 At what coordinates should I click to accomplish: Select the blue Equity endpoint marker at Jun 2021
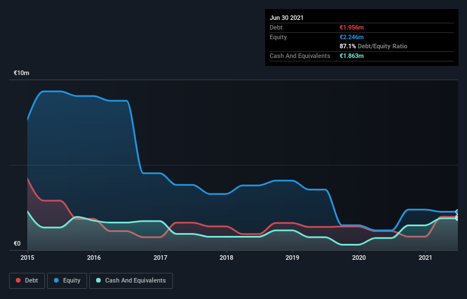[457, 212]
